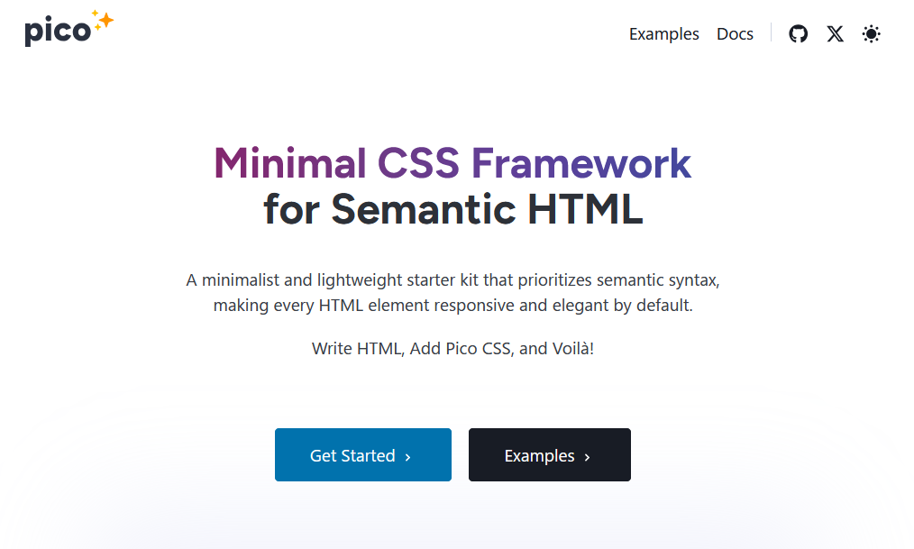Click the sentence starting A minimalist and lightweight

[452, 280]
